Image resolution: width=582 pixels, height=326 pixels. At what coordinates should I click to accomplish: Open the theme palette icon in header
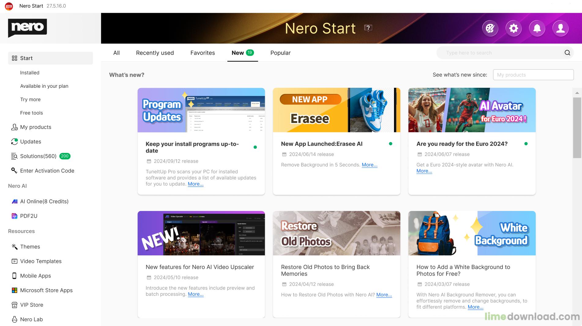pos(490,28)
